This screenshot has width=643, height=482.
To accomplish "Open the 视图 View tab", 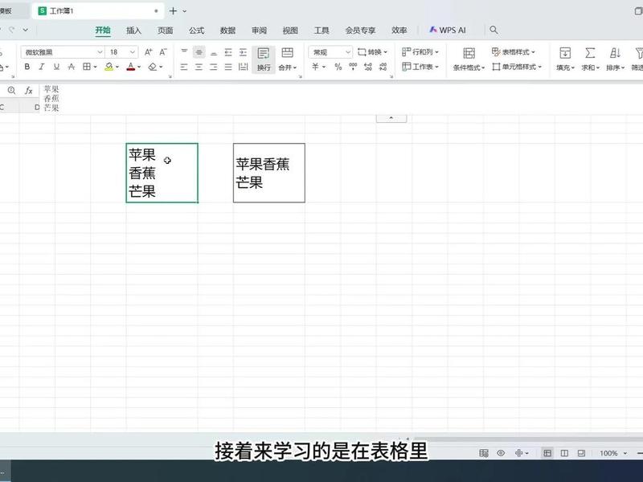I will coord(290,31).
